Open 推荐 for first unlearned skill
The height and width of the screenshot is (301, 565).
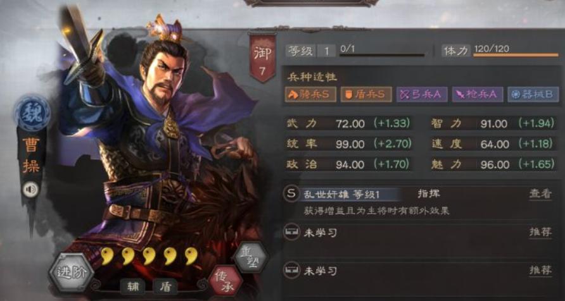(540, 232)
